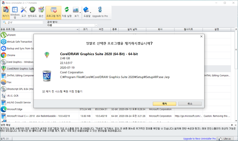Click the 계속 continue button
The width and height of the screenshot is (238, 141).
(164, 104)
